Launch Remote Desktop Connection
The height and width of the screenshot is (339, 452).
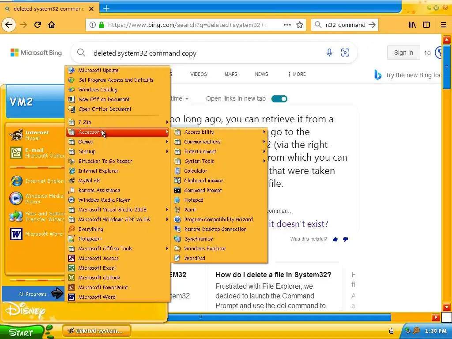click(x=215, y=229)
